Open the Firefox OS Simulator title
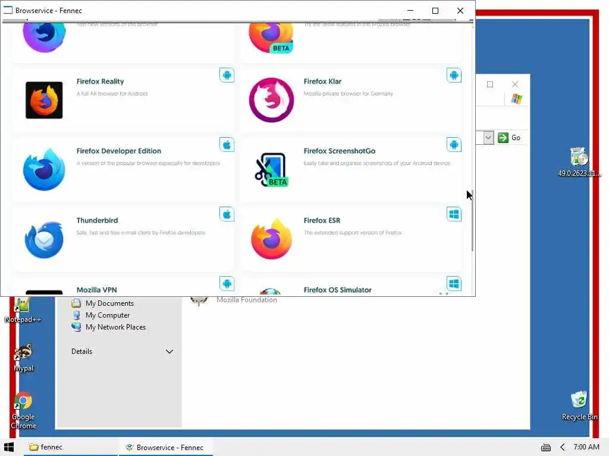The height and width of the screenshot is (456, 609). [338, 290]
